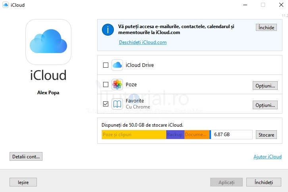The image size is (288, 192).
Task: Click the Aplicați button
Action: (227, 182)
